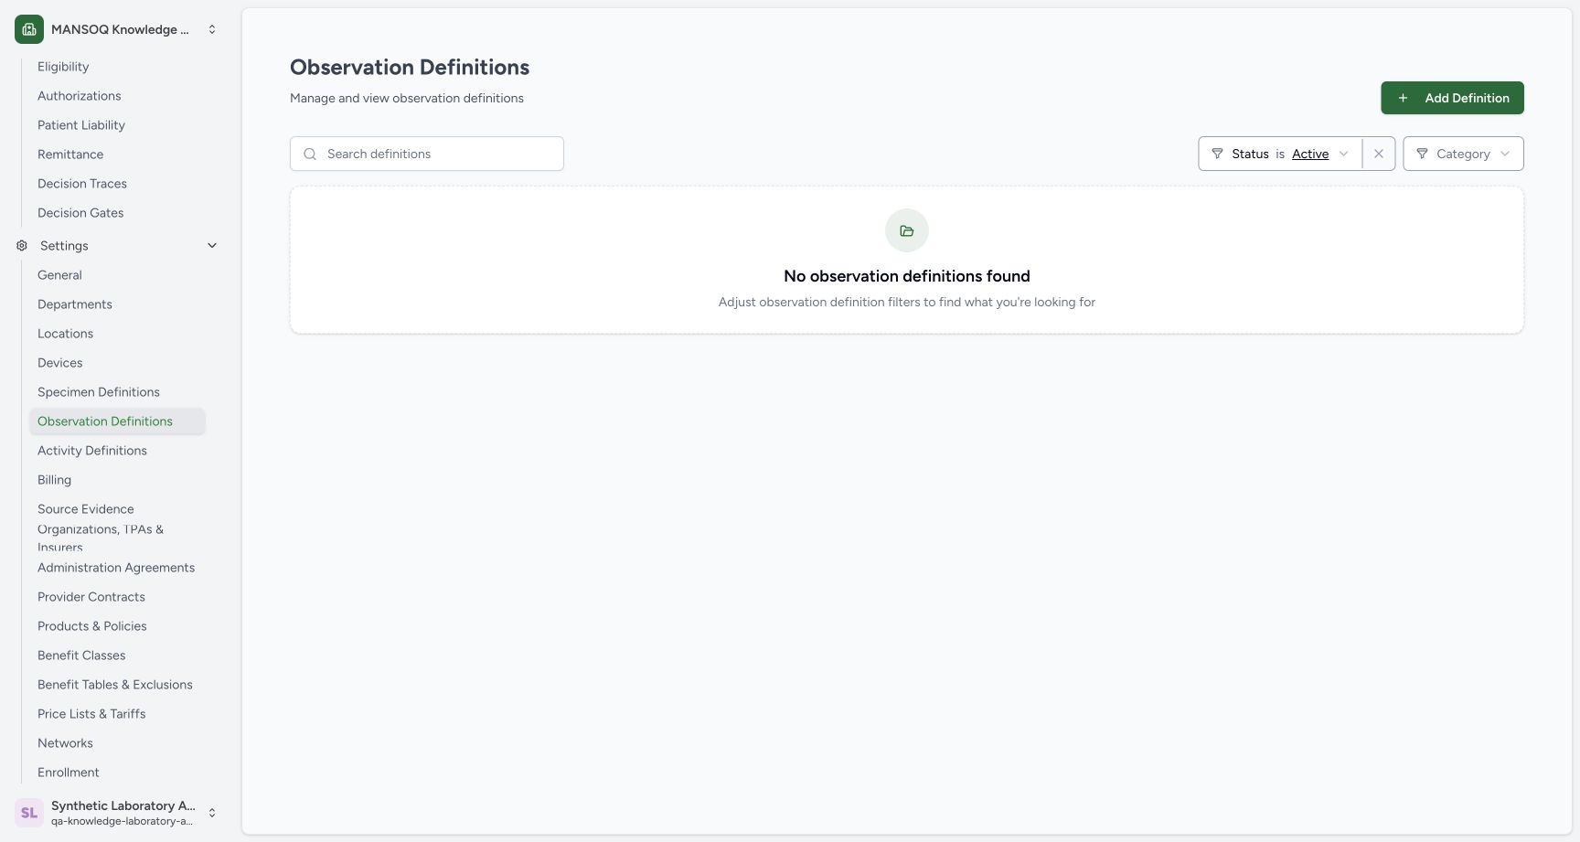
Task: Click 'No observation definitions found' message
Action: 907,276
